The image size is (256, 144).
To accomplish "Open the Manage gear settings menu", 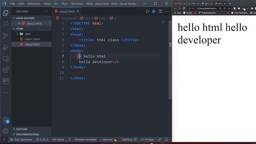I will 6,131.
